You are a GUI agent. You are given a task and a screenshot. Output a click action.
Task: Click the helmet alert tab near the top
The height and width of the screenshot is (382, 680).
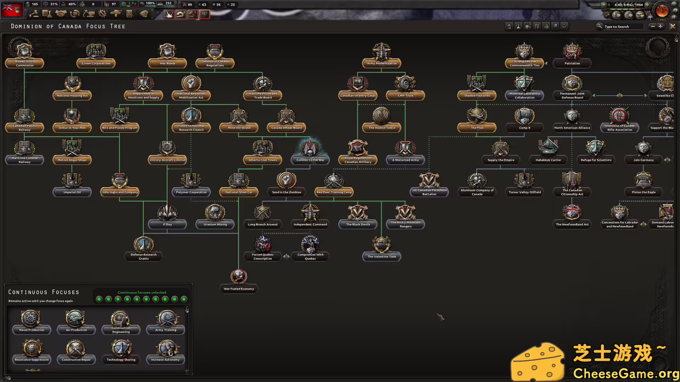(181, 14)
